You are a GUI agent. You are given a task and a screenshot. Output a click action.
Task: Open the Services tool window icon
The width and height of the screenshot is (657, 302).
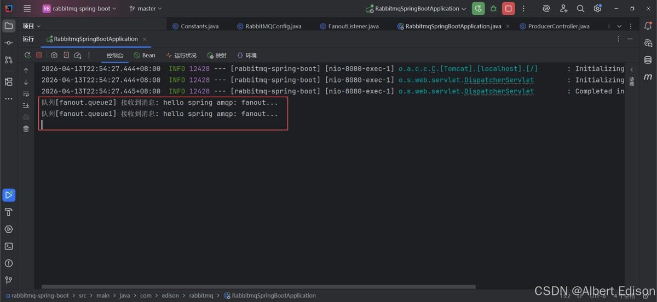[9, 229]
